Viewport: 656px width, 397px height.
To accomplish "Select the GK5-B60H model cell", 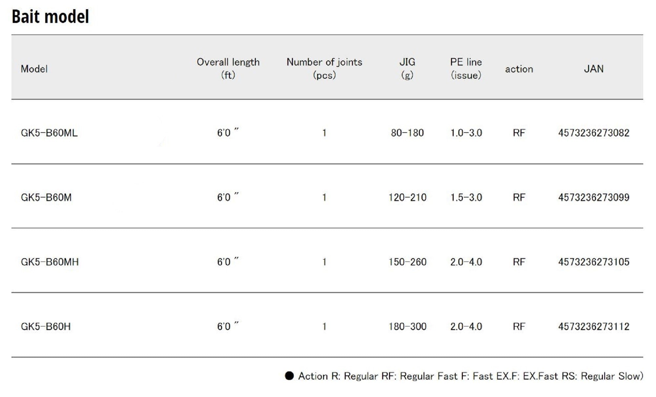I will pyautogui.click(x=46, y=326).
